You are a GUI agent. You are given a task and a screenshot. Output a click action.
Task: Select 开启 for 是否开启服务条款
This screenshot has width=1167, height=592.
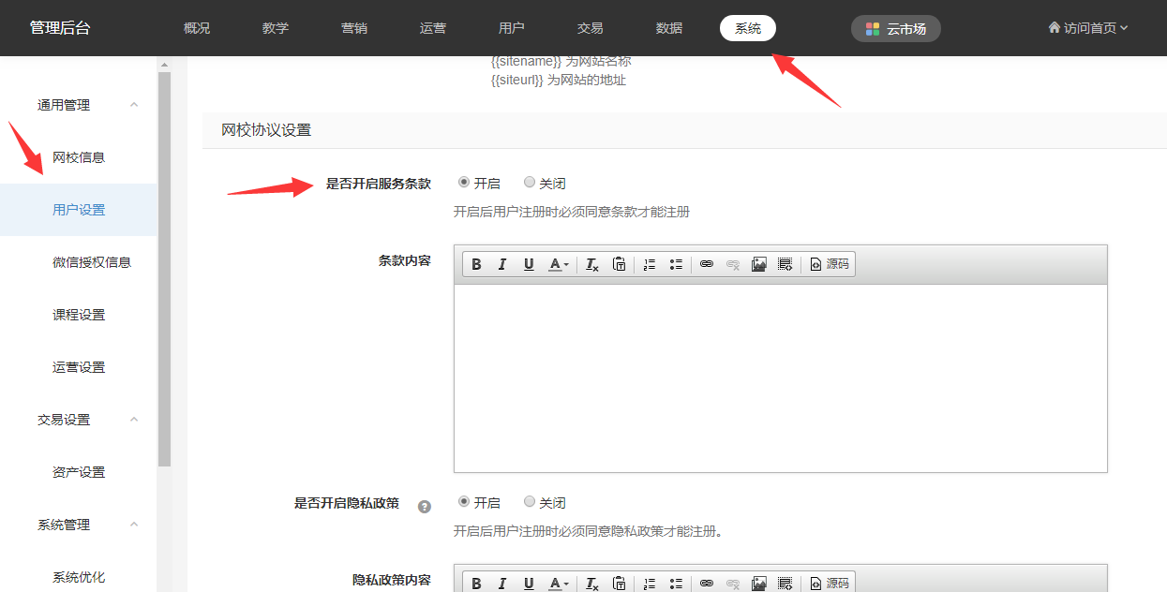coord(464,183)
